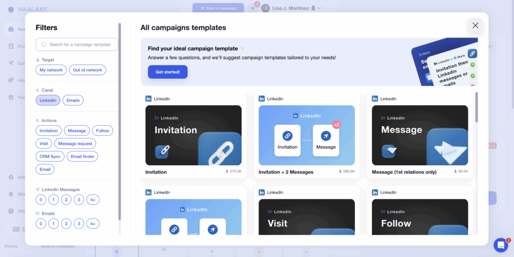514x257 pixels.
Task: Click the Start a campaign button behind dialog
Action: coord(218,8)
